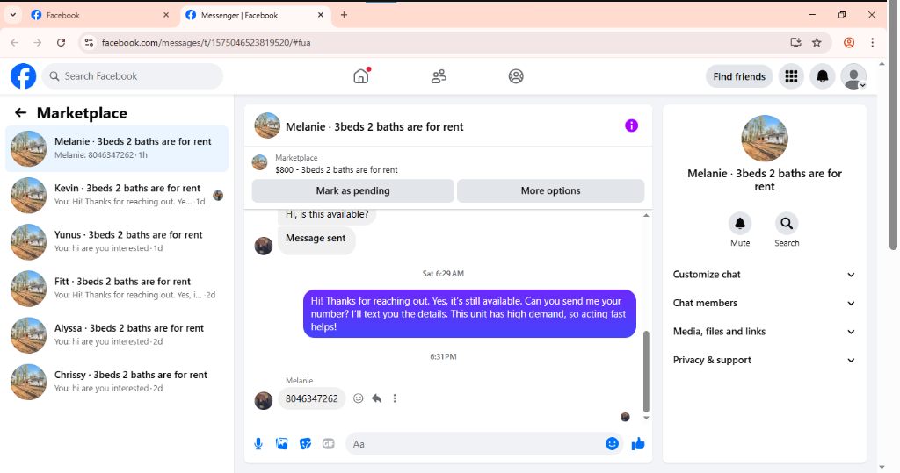Click the 'Hi, is this available?' bubble
Viewport: 900px width, 473px height.
point(327,216)
